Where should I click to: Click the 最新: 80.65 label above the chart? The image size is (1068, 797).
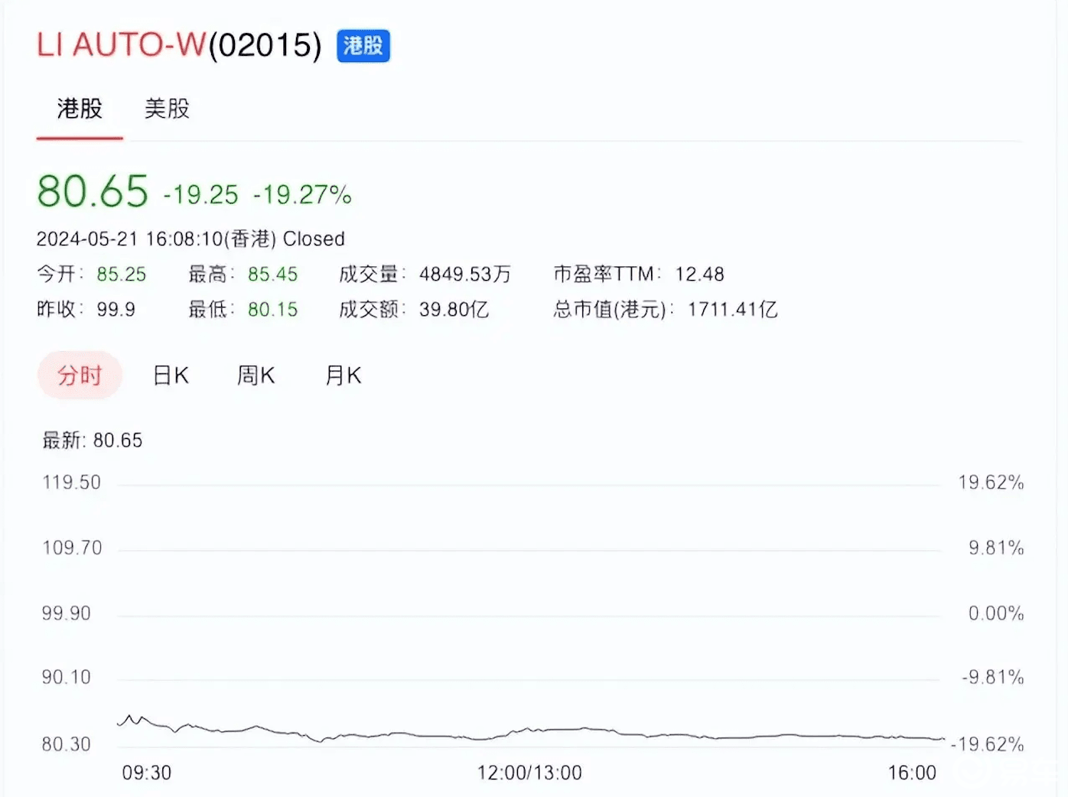(93, 440)
